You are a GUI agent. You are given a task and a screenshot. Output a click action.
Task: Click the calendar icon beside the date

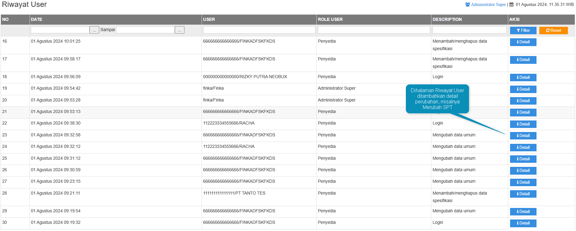pos(511,4)
